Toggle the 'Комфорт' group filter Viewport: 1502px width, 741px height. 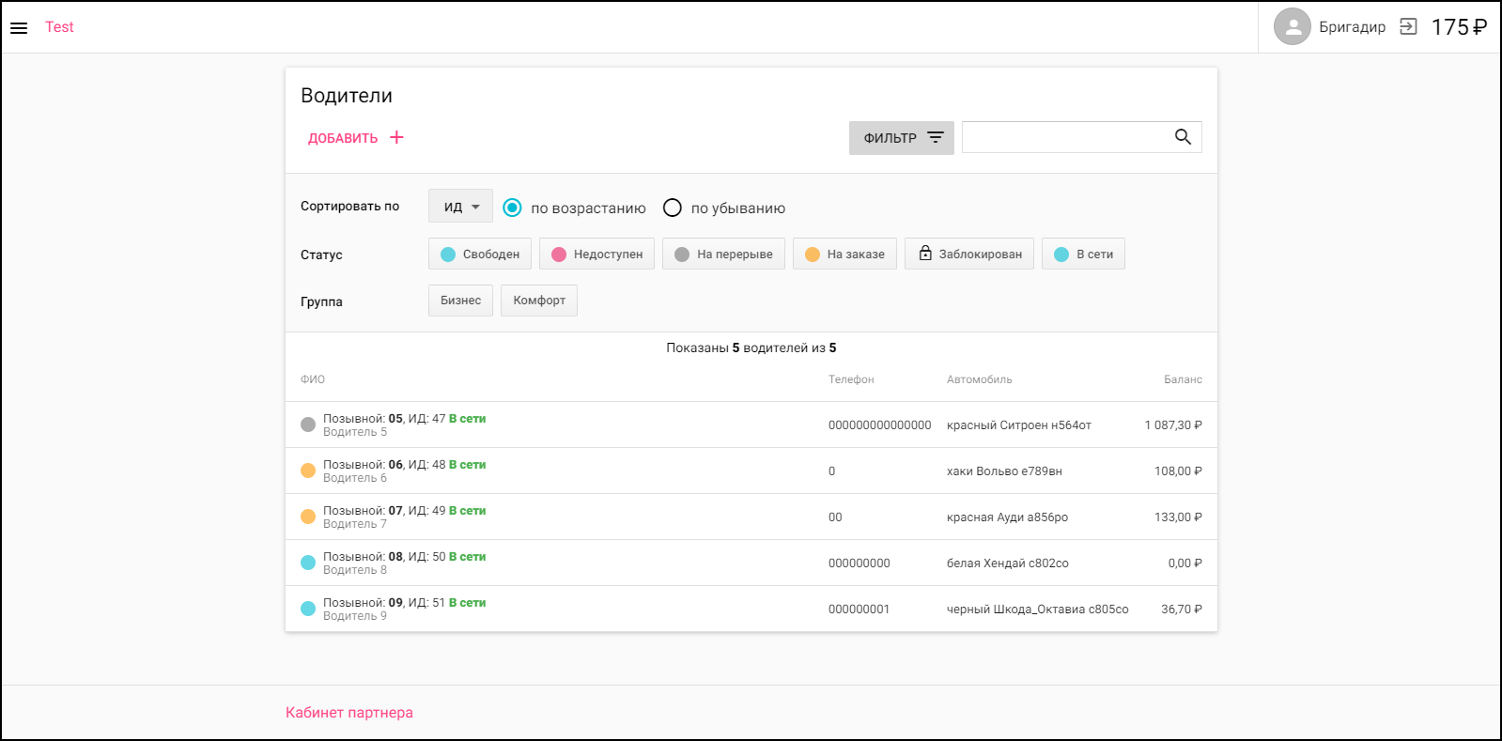point(538,301)
